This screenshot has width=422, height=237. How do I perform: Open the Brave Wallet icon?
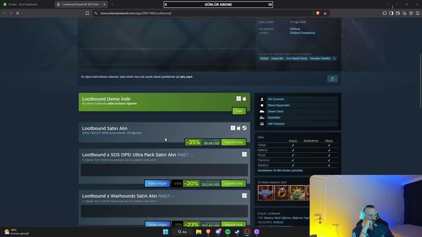pyautogui.click(x=398, y=13)
